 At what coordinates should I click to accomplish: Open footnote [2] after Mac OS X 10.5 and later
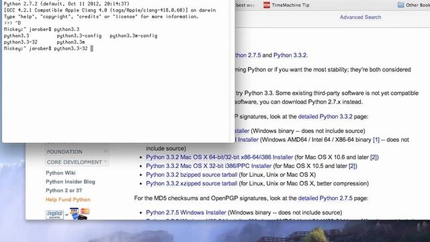(x=352, y=166)
